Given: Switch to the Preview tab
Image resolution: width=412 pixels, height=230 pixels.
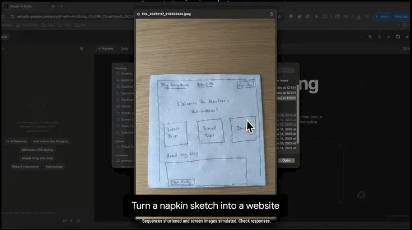Looking at the screenshot, I should [x=106, y=49].
